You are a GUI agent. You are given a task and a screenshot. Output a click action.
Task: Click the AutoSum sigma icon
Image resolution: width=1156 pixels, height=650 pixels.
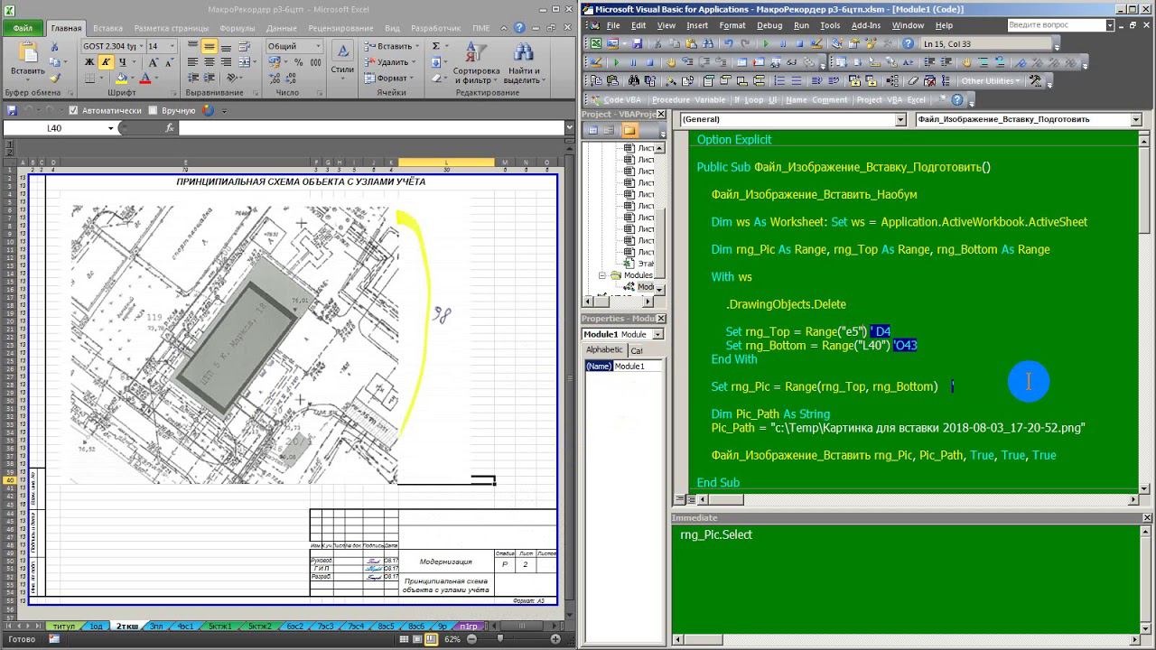pyautogui.click(x=436, y=46)
